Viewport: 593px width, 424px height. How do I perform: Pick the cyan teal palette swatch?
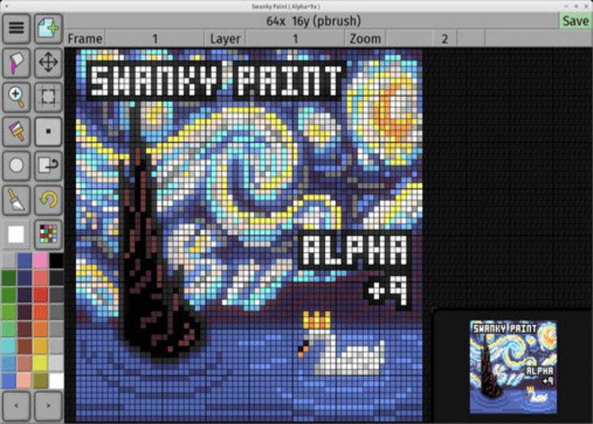click(8, 346)
